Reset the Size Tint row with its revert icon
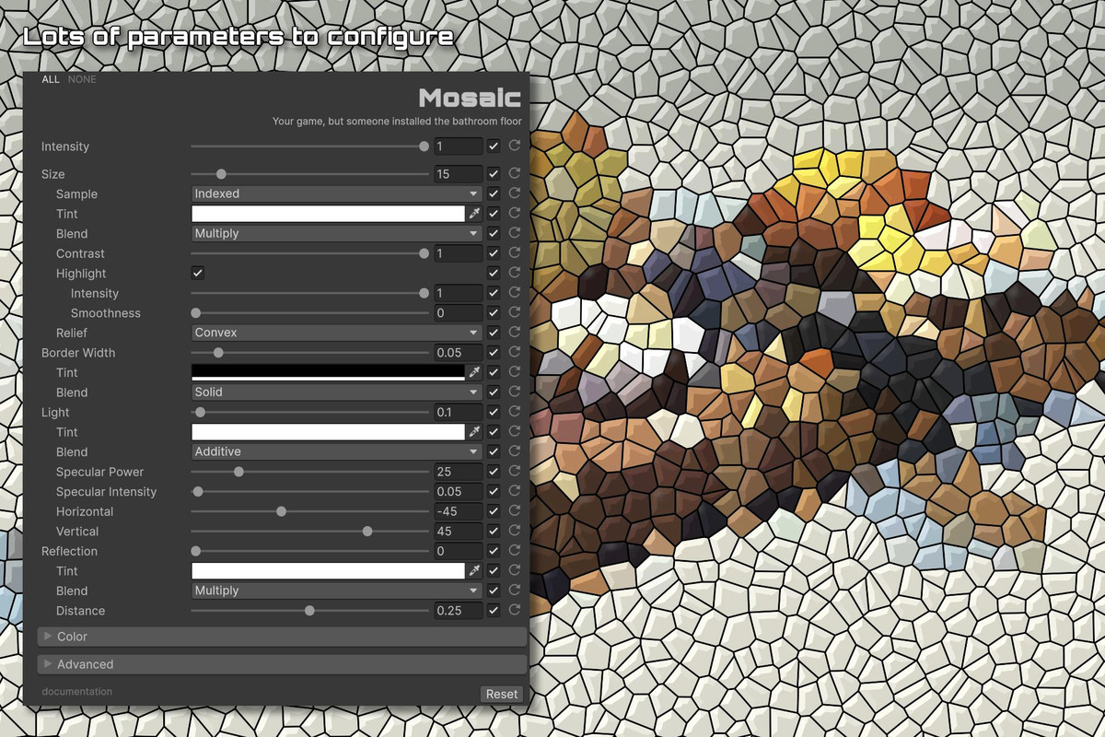 tap(515, 214)
